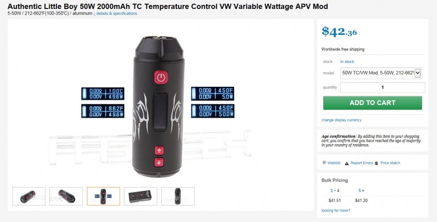Select the first product thumbnail
The height and width of the screenshot is (222, 437).
pos(28,197)
